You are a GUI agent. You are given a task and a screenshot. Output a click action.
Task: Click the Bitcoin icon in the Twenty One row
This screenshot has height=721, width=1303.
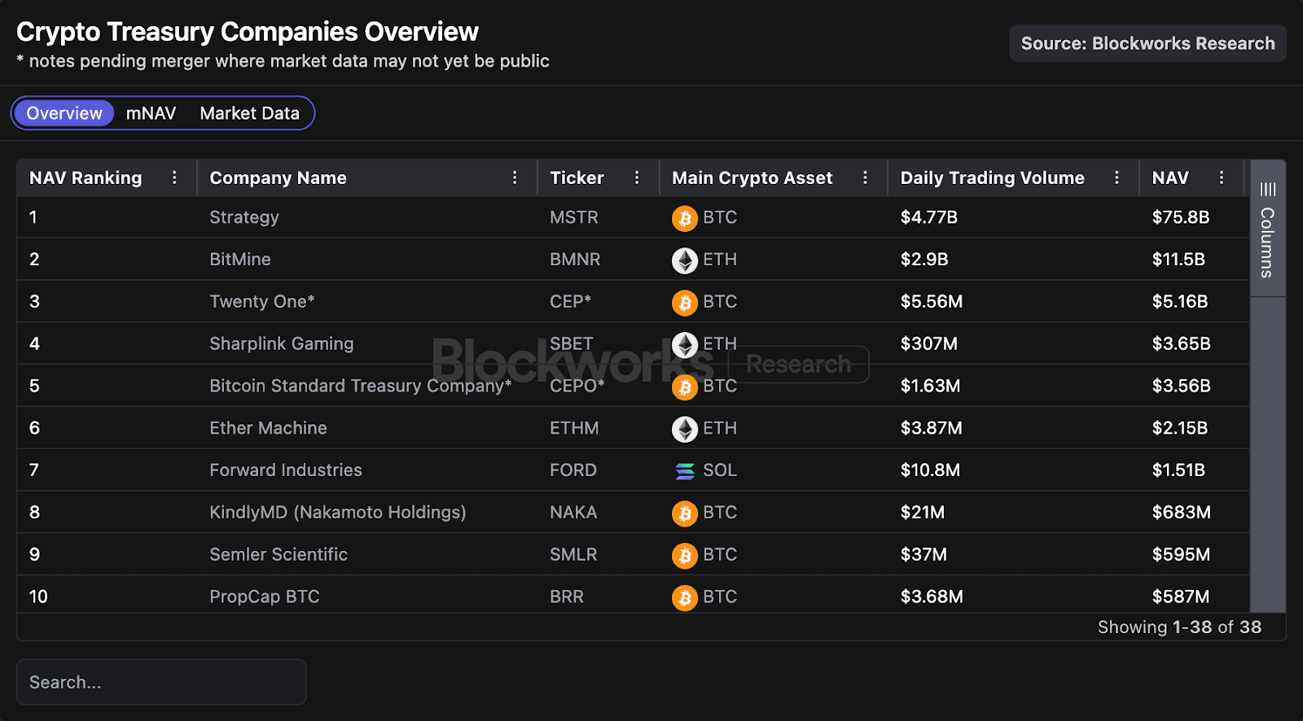click(685, 303)
